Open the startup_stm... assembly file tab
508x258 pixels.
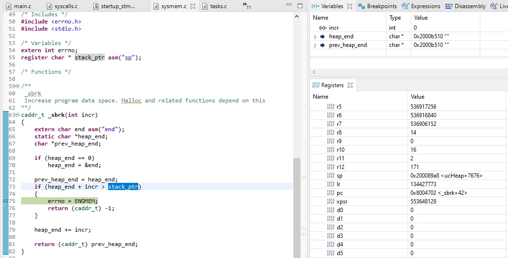click(114, 6)
